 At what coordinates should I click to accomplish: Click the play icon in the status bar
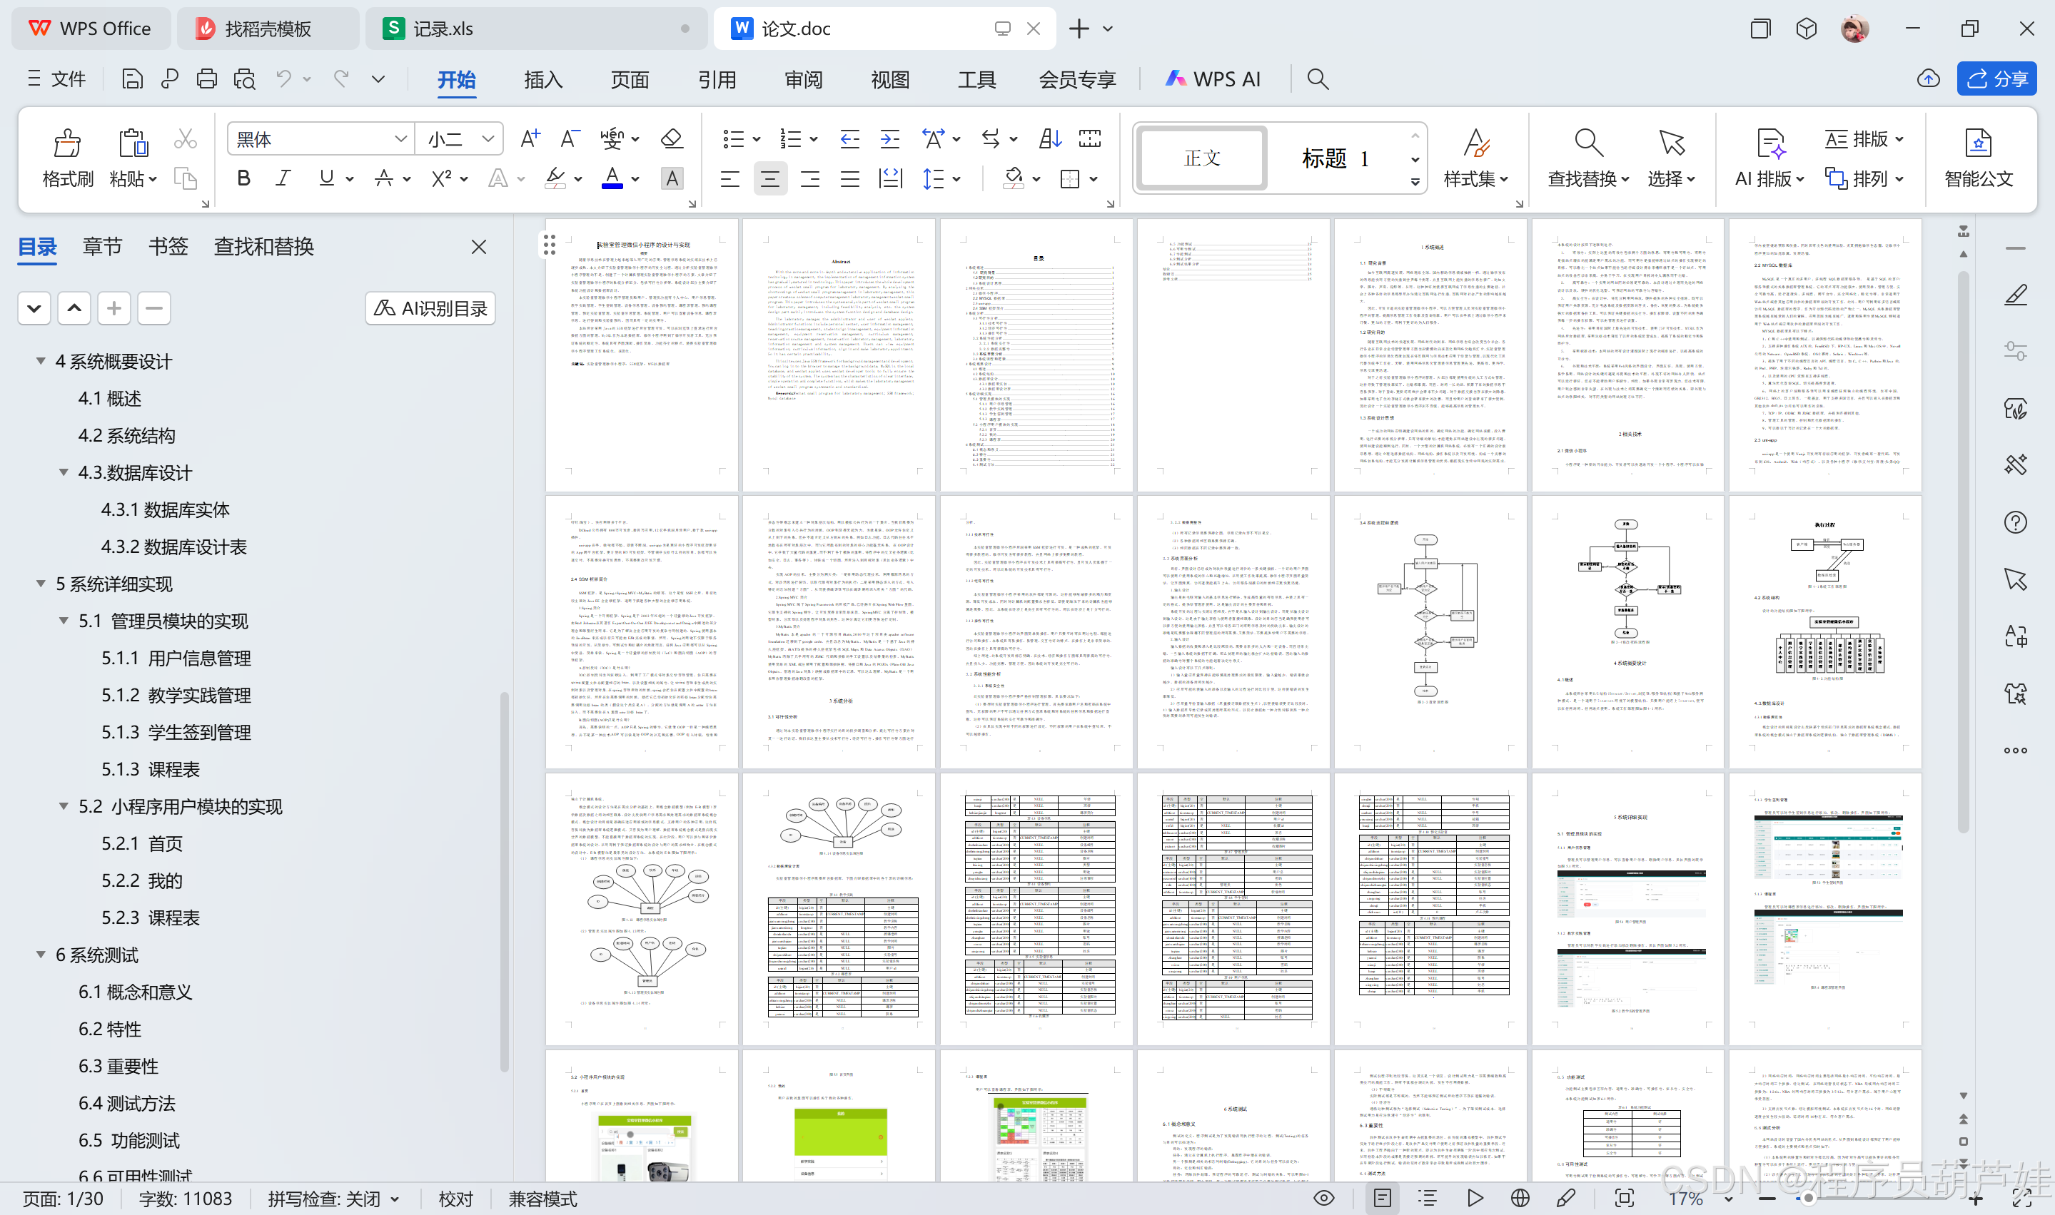pyautogui.click(x=1475, y=1199)
